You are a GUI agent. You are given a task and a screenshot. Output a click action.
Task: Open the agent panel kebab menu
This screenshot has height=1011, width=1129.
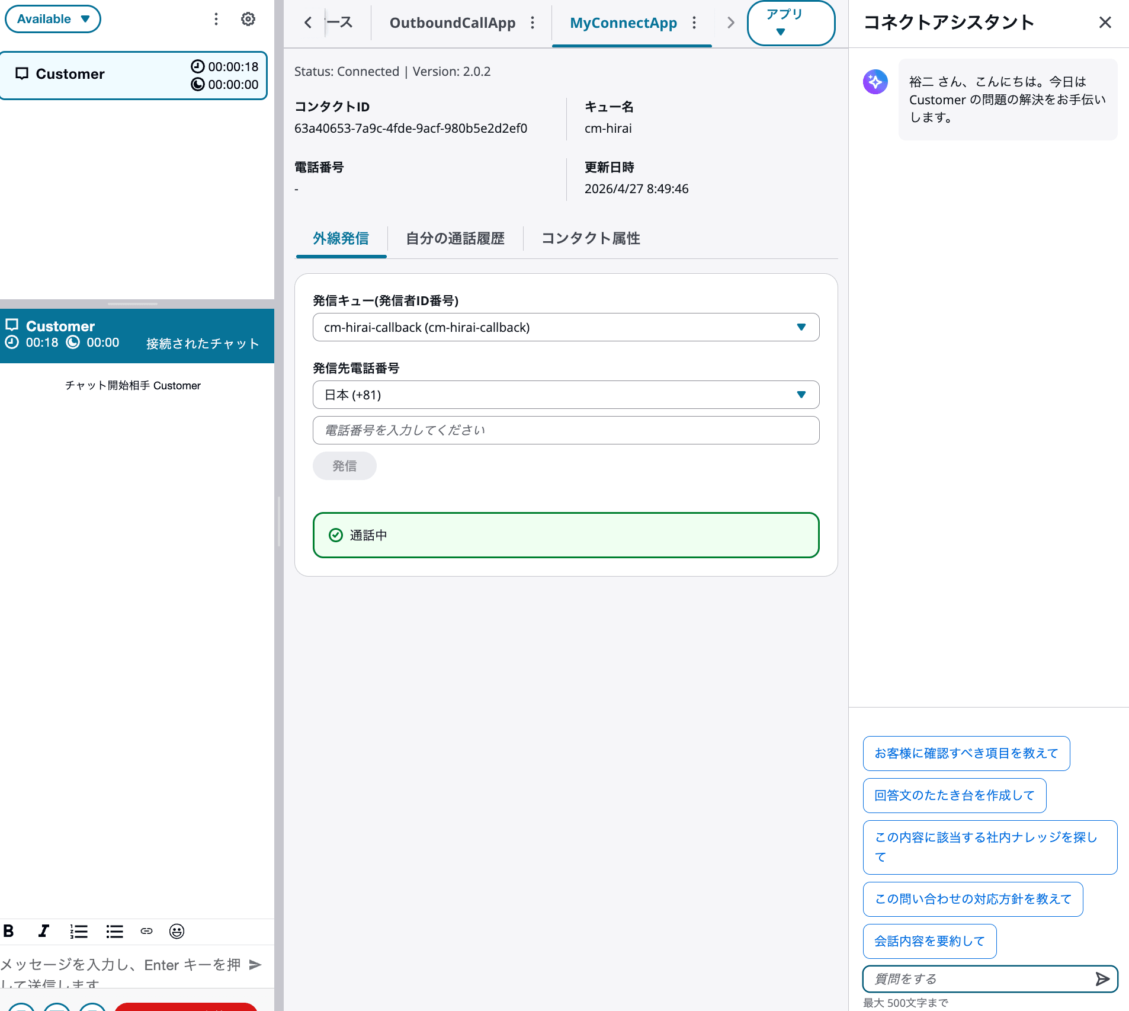click(216, 19)
